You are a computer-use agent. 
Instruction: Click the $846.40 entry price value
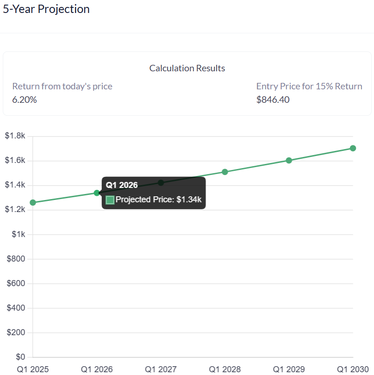[273, 100]
